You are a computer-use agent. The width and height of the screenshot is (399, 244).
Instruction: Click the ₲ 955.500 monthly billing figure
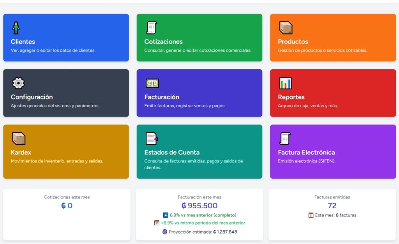199,206
